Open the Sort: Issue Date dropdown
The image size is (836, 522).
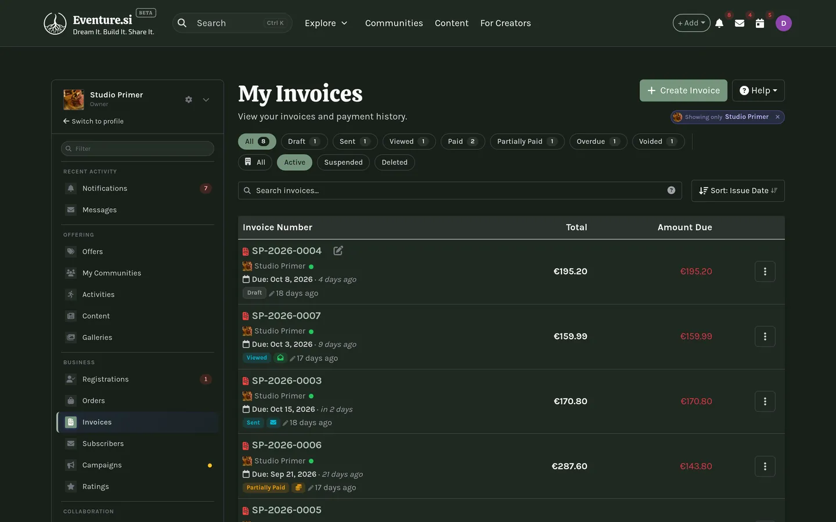point(738,191)
